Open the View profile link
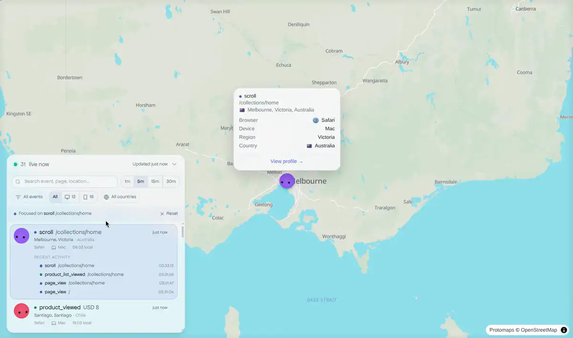 (286, 161)
